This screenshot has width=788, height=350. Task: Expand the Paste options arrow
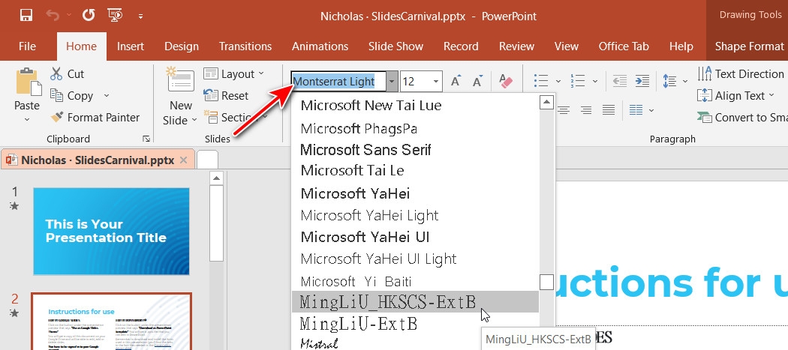27,119
